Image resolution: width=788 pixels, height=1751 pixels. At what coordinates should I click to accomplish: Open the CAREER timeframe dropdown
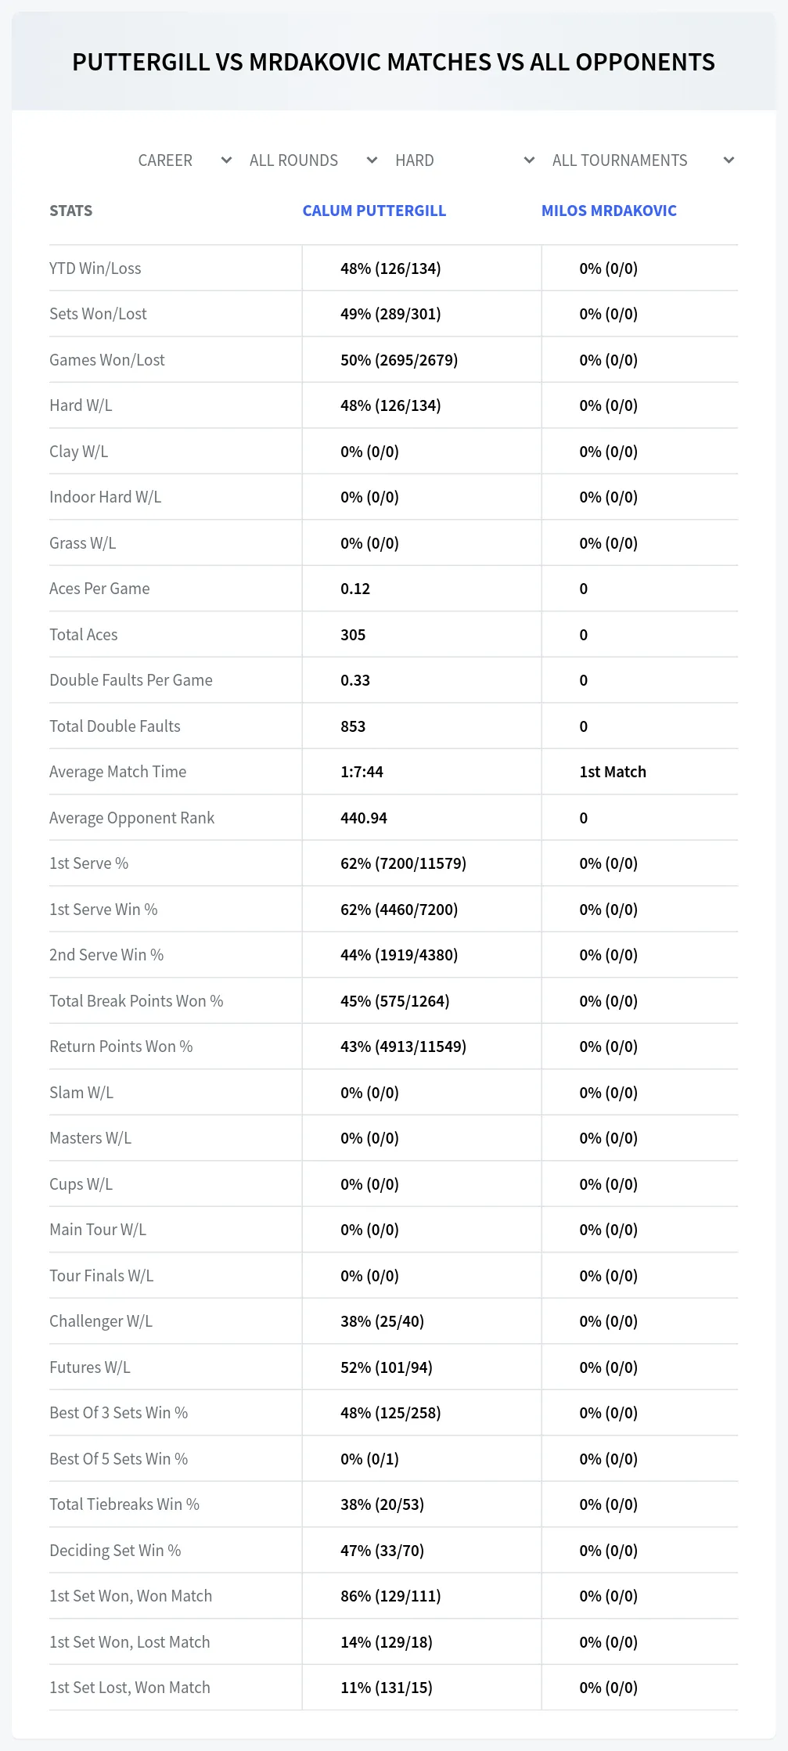[184, 160]
